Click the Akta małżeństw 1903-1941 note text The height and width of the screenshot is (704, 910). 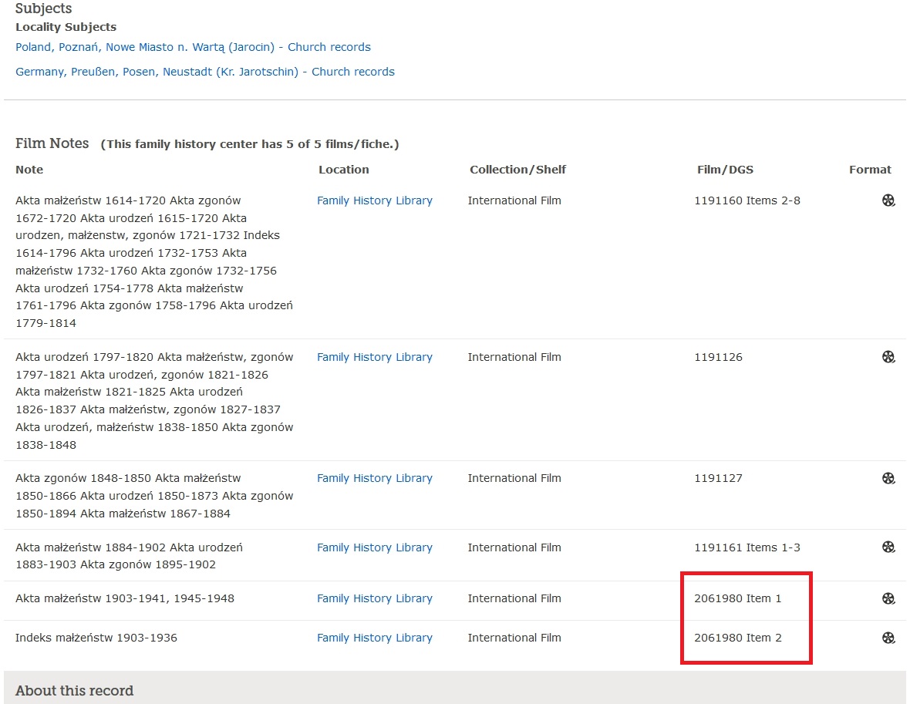coord(125,598)
